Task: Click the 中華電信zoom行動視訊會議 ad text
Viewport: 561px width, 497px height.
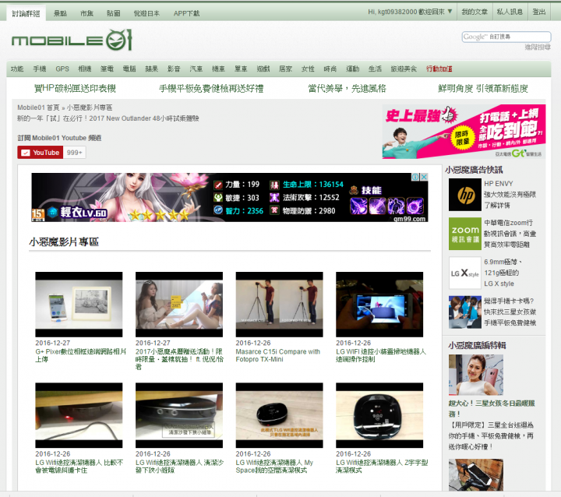Action: [x=510, y=234]
